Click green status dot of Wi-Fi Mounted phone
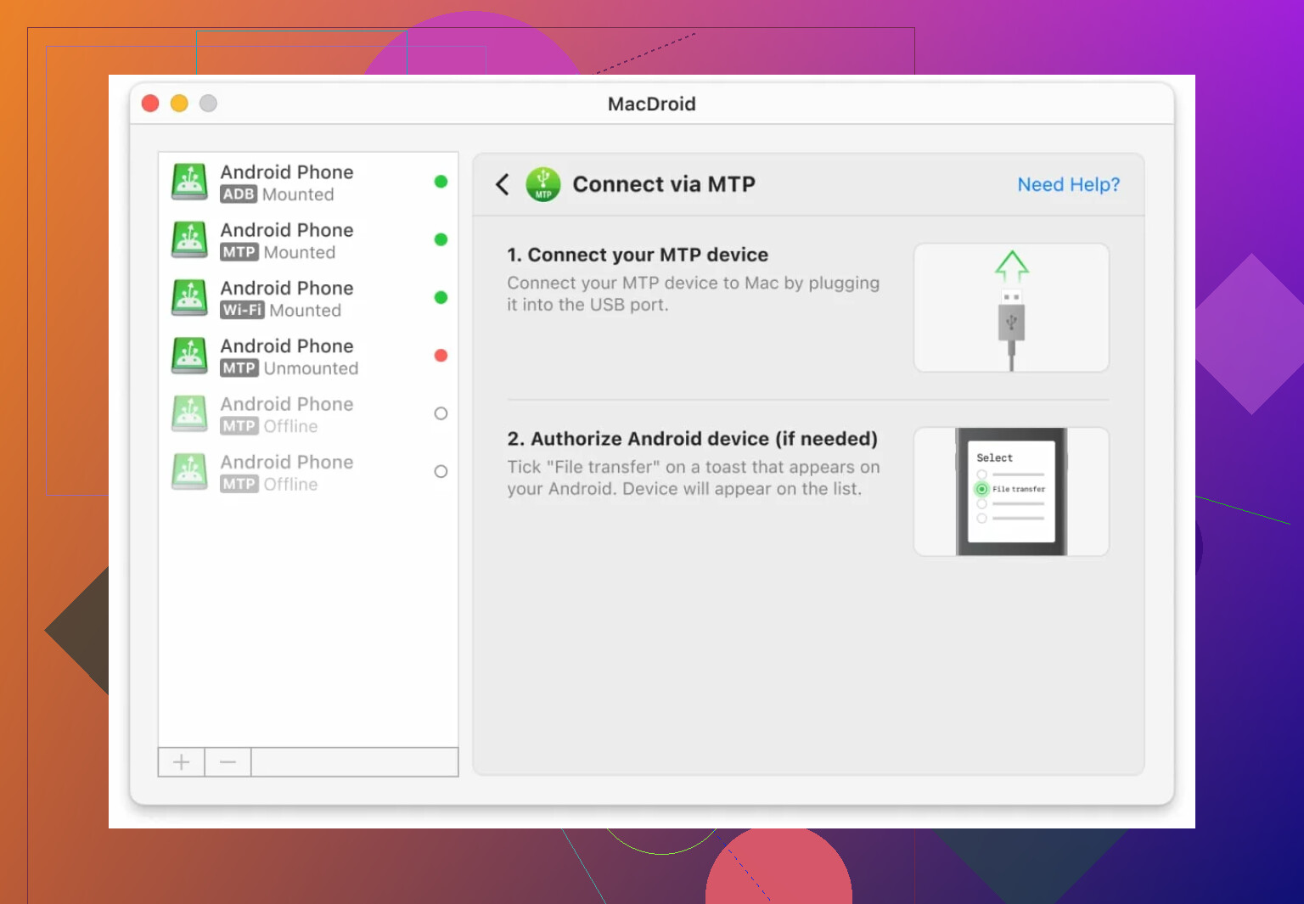Screen dimensions: 1304x904 pyautogui.click(x=441, y=297)
